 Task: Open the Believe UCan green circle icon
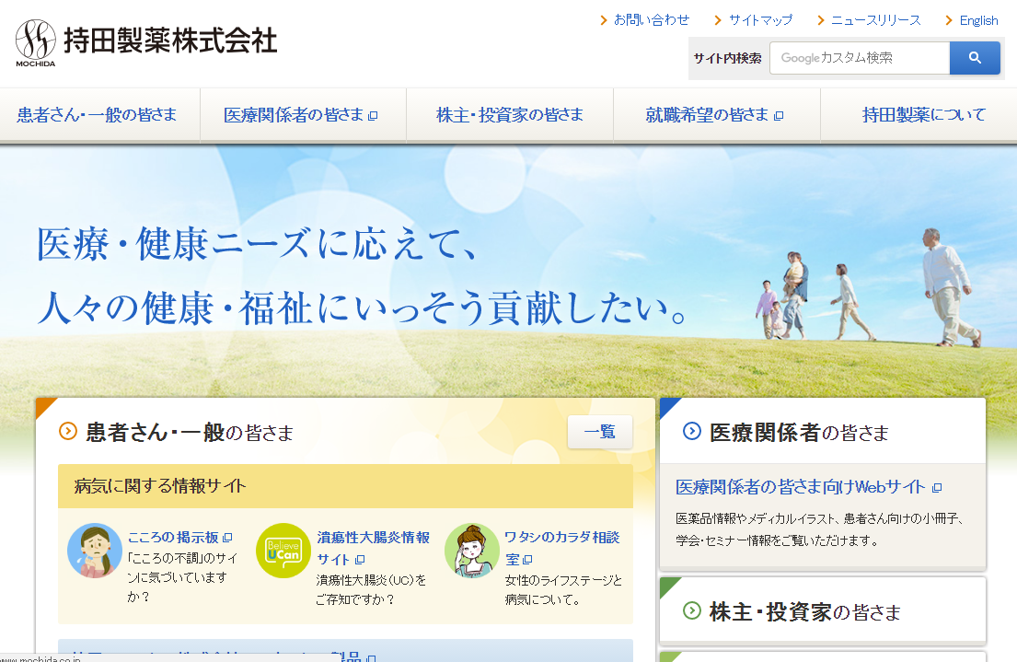pos(283,551)
